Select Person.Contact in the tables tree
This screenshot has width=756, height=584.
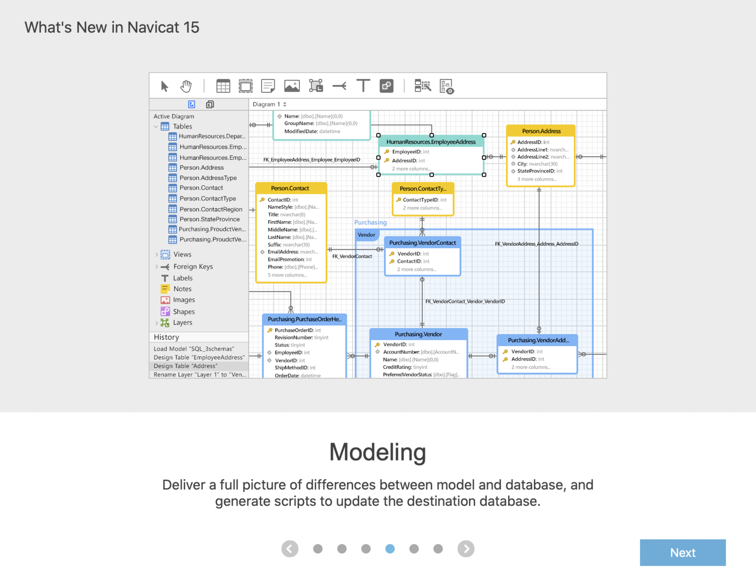pyautogui.click(x=201, y=188)
